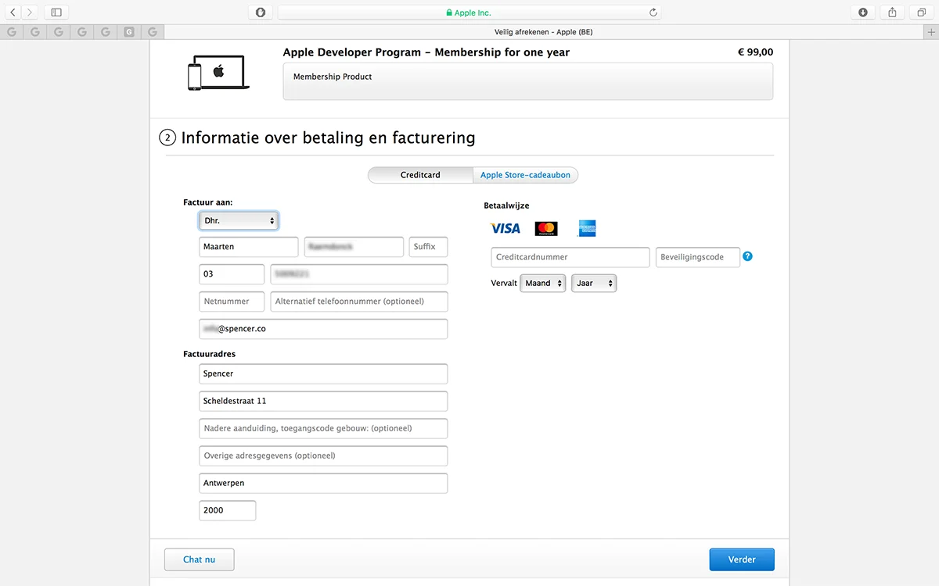Select the American Express payment logo
Screen dimensions: 939x586
587,228
